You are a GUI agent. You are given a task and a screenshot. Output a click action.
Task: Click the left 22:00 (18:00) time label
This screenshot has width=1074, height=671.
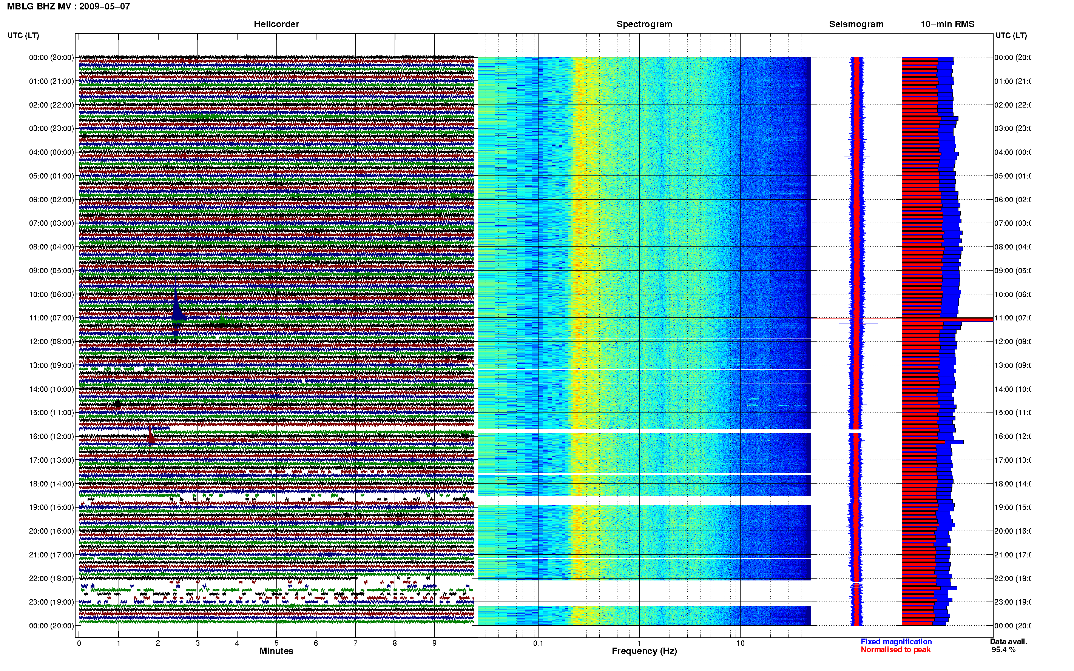[51, 579]
